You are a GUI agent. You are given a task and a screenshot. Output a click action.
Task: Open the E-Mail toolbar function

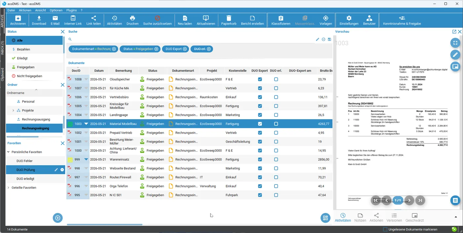pos(55,20)
